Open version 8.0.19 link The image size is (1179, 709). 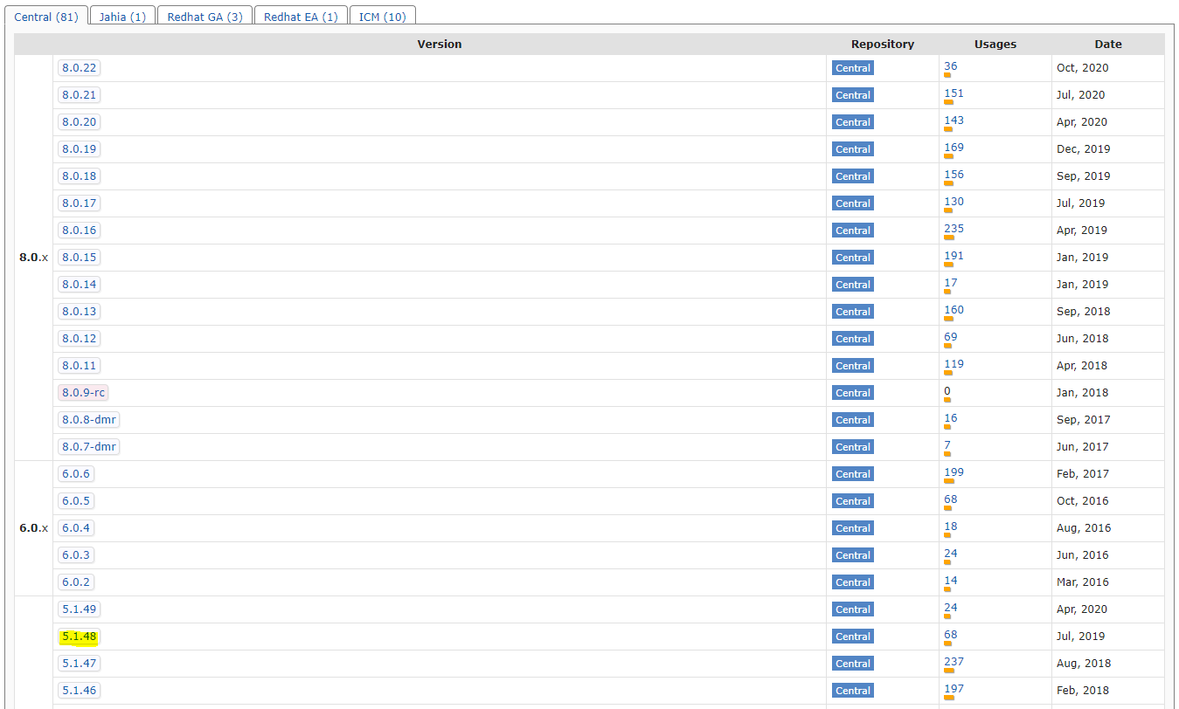[79, 149]
